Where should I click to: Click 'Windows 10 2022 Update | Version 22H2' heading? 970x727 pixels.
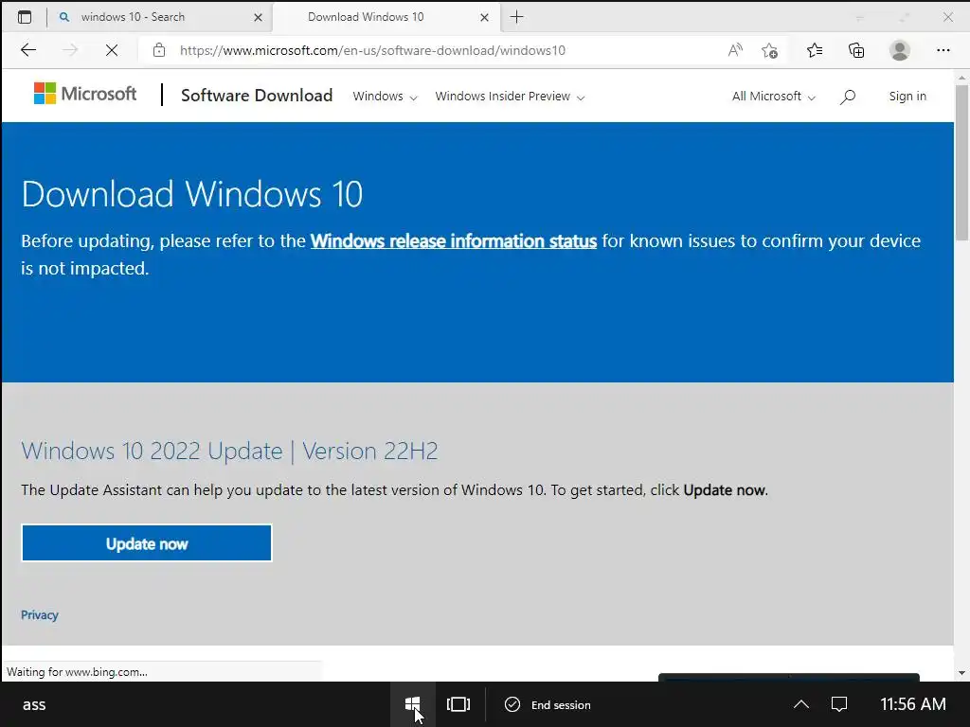pos(229,452)
